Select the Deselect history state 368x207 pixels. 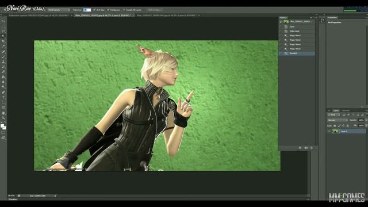[x=297, y=53]
